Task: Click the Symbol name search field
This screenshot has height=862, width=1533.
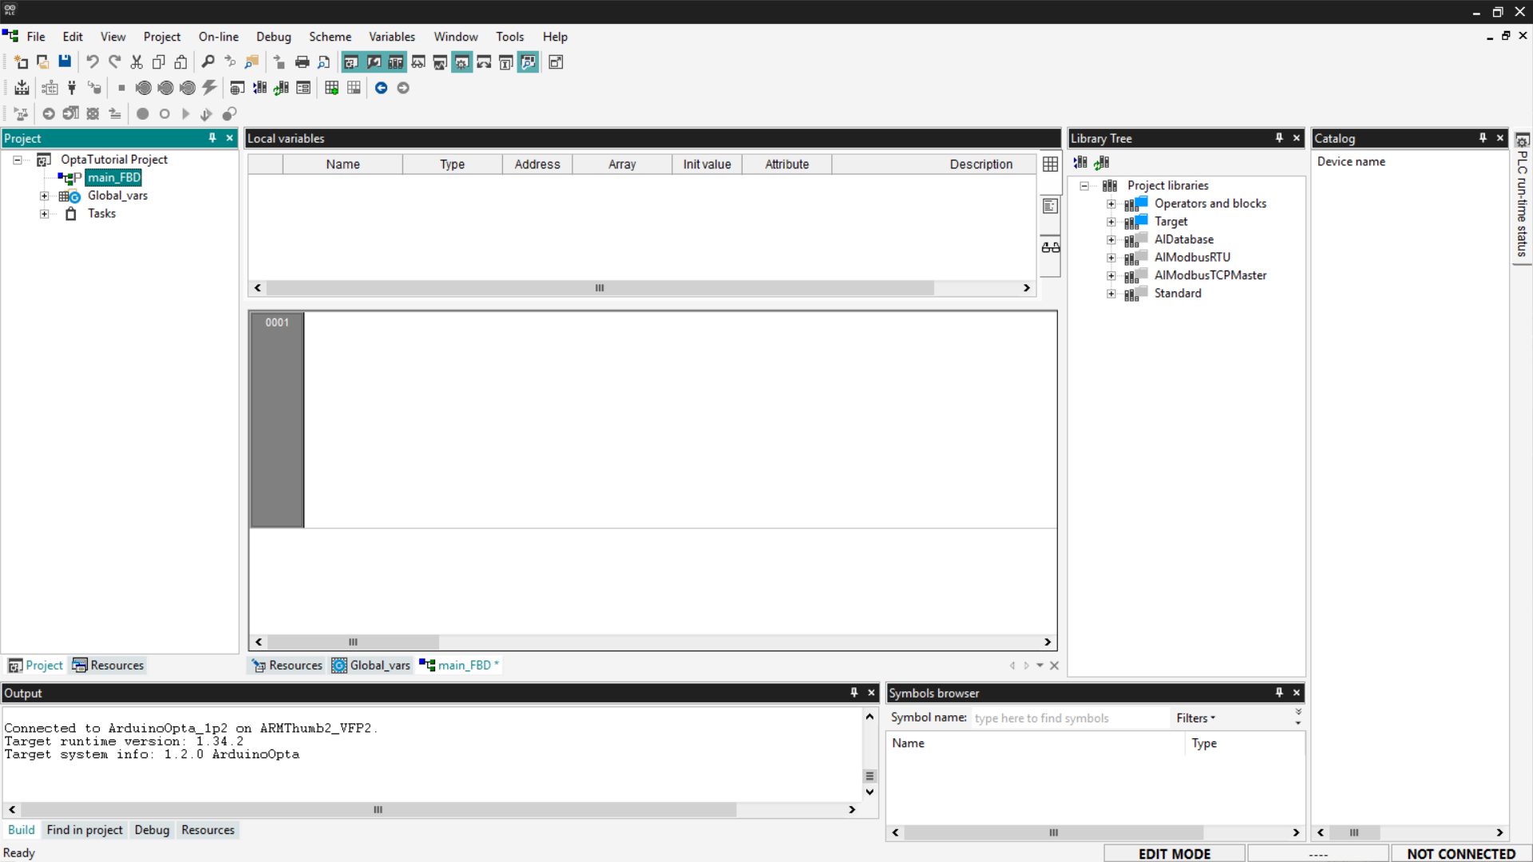Action: click(x=1068, y=718)
